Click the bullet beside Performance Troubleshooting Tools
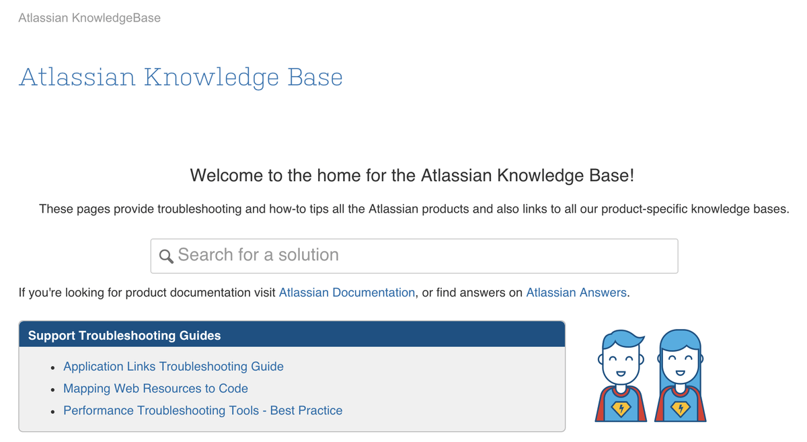This screenshot has width=807, height=442. 52,412
